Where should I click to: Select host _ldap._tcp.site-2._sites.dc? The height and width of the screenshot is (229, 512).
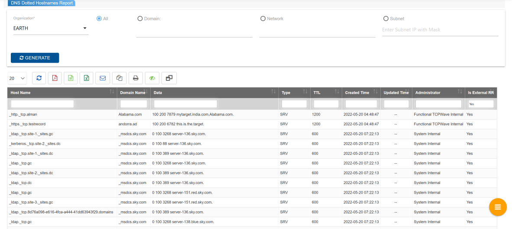pyautogui.click(x=31, y=173)
